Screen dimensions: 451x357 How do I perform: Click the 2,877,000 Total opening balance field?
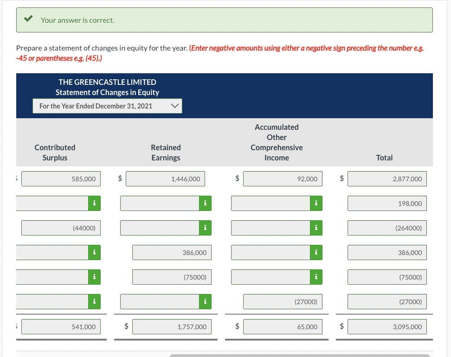click(x=387, y=179)
